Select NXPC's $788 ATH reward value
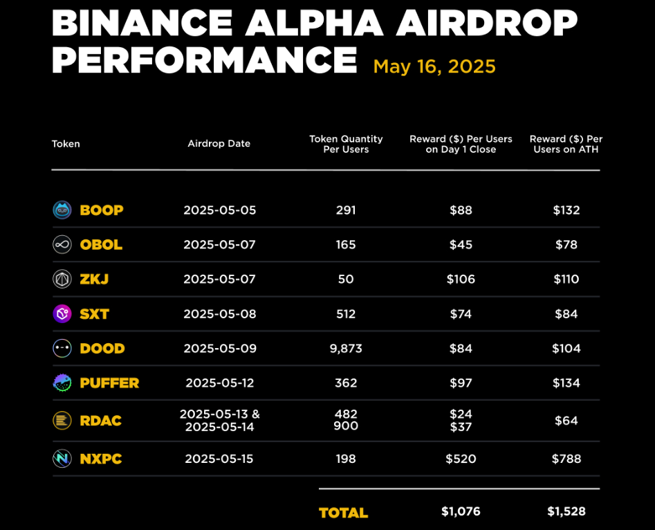This screenshot has width=655, height=530. (566, 459)
